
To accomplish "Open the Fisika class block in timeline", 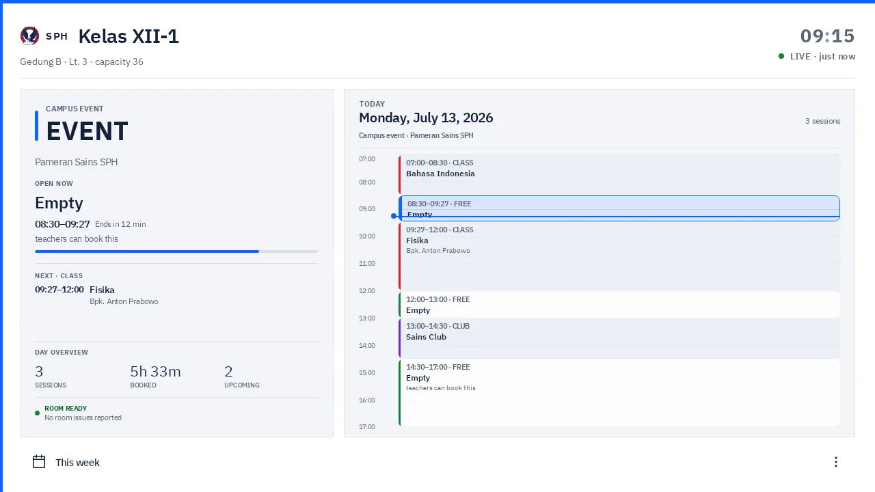I will (x=619, y=256).
